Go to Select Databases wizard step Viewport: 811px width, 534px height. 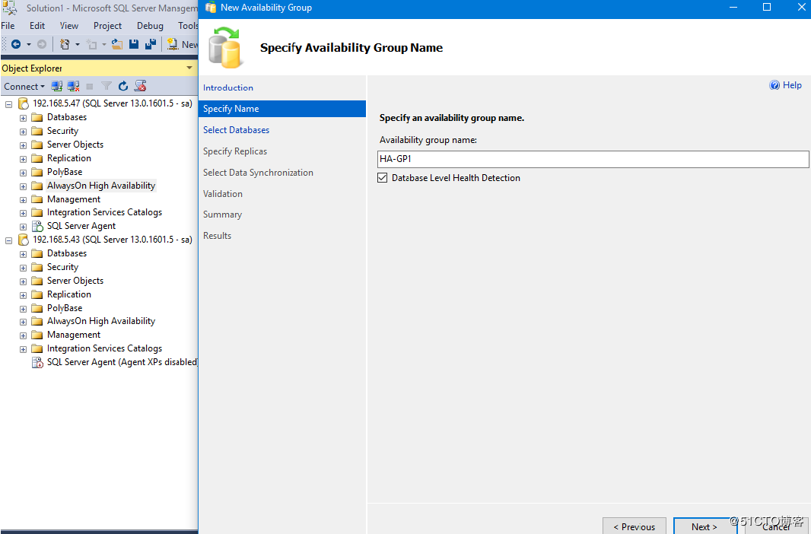(x=236, y=130)
